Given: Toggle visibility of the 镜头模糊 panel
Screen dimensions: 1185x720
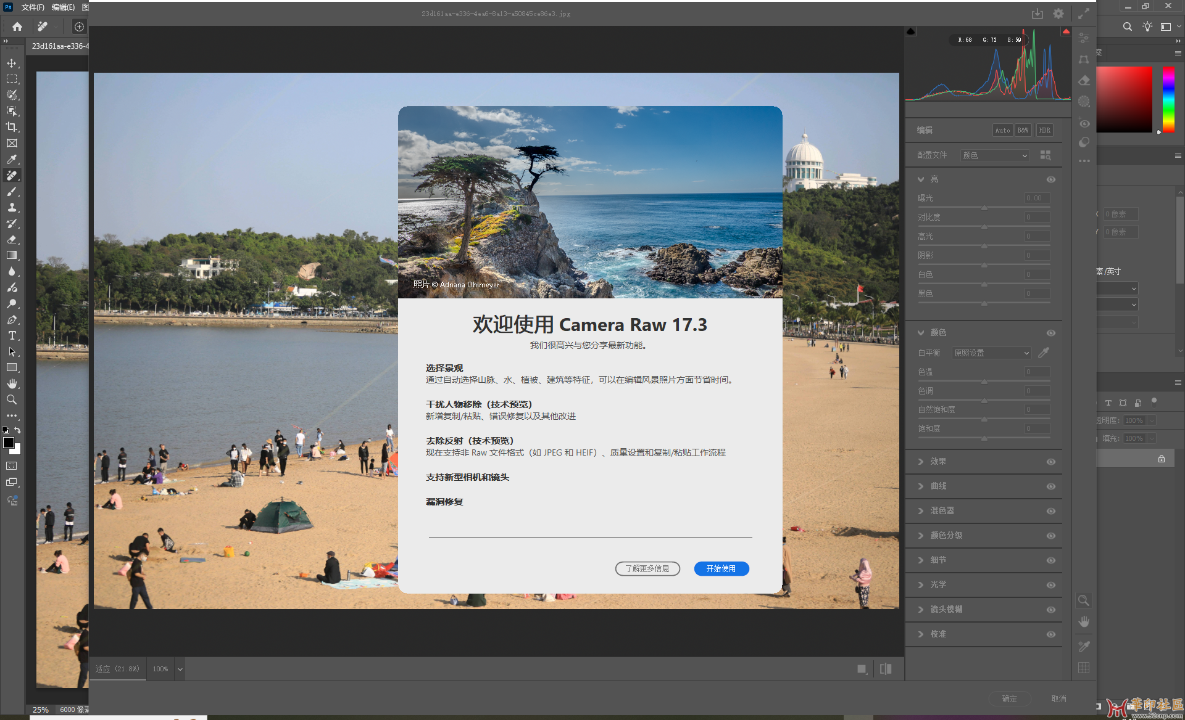Looking at the screenshot, I should point(1051,610).
